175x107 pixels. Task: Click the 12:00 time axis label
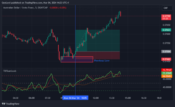(96, 98)
